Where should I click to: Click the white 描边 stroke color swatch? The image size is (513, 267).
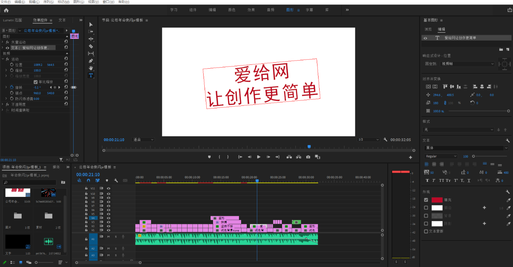[x=437, y=208]
